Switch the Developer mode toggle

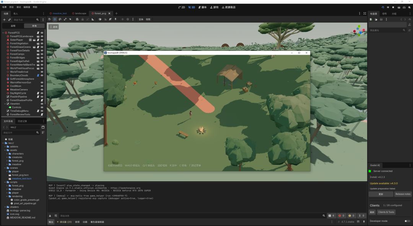click(407, 221)
